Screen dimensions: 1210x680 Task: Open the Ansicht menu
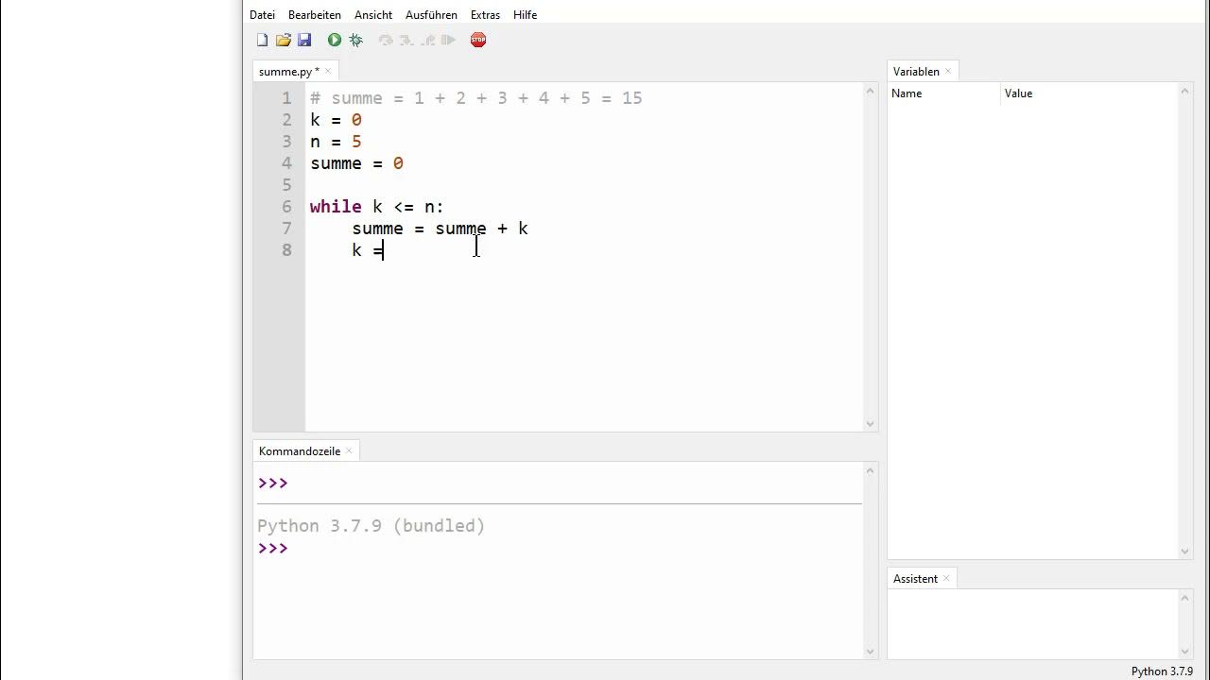[x=373, y=15]
